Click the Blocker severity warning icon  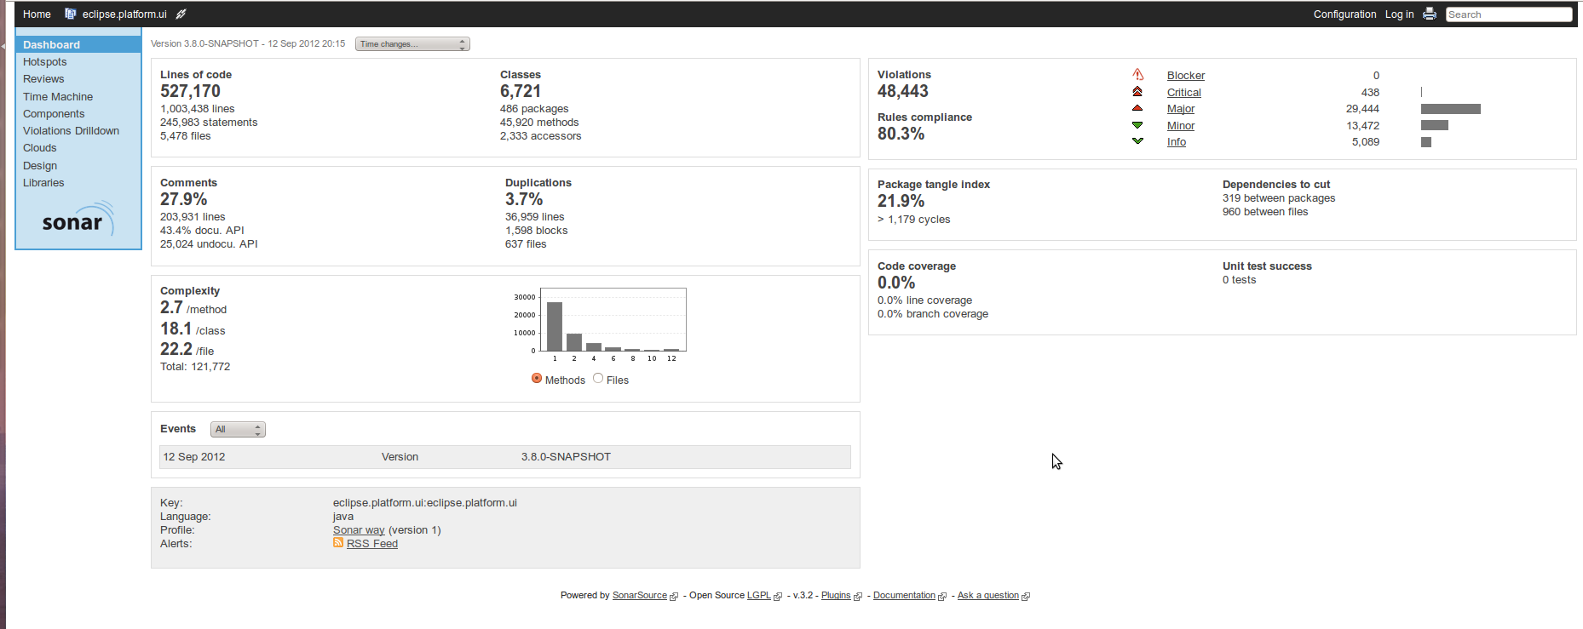tap(1137, 75)
